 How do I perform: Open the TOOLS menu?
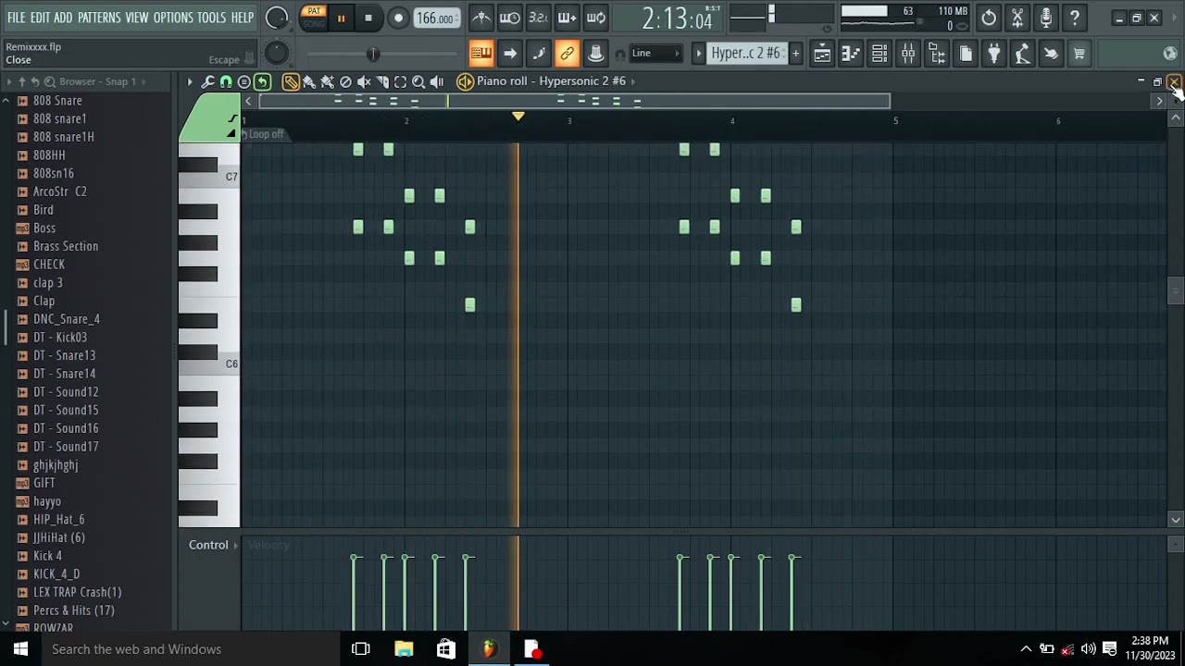point(211,18)
